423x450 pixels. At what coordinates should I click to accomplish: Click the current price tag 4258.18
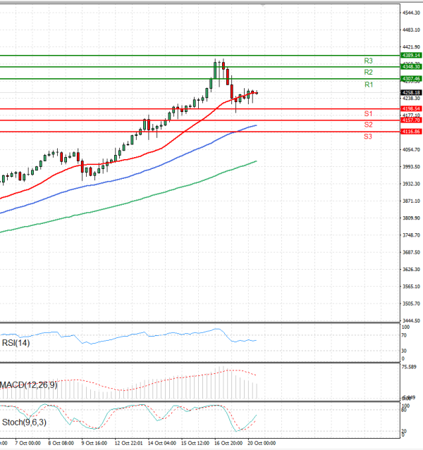coord(411,92)
